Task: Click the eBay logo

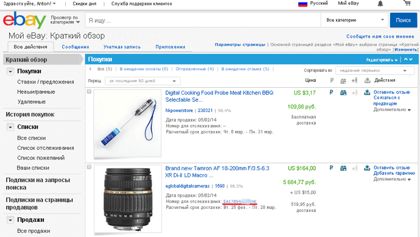Action: point(24,20)
